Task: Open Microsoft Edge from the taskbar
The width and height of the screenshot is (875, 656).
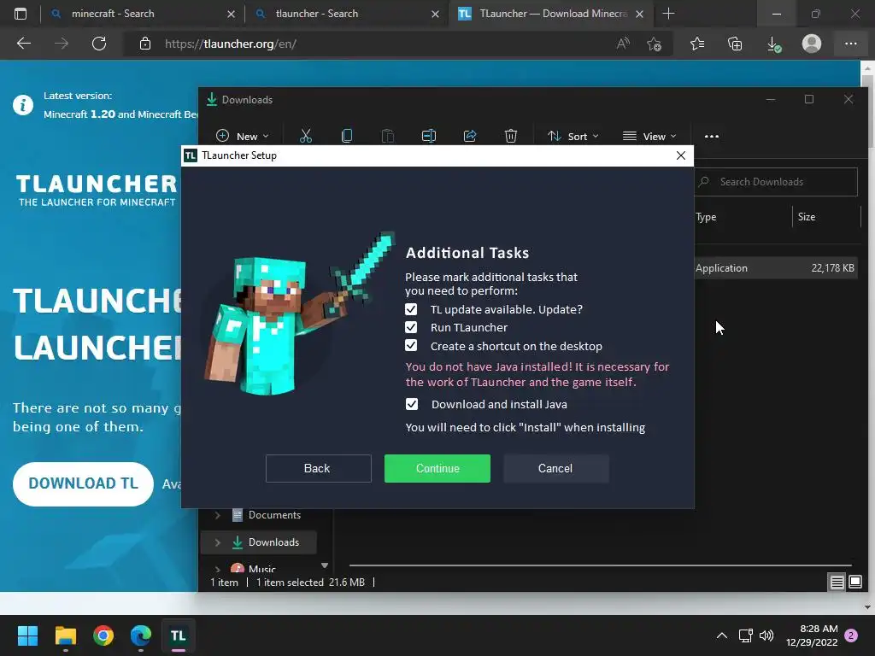Action: click(x=141, y=635)
